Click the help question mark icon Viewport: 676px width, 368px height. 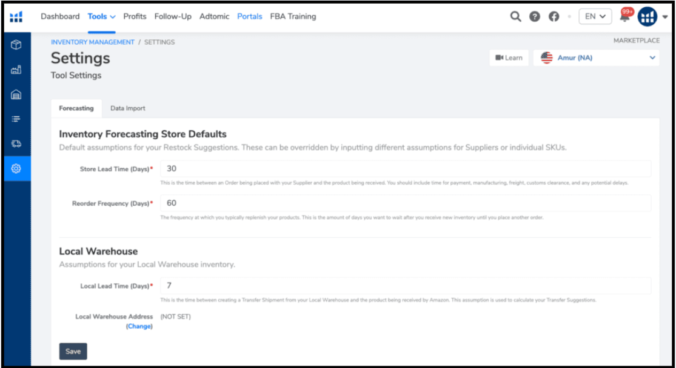(535, 17)
